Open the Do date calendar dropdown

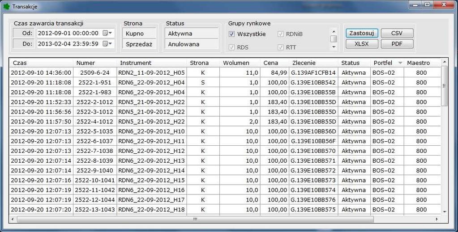[x=107, y=44]
